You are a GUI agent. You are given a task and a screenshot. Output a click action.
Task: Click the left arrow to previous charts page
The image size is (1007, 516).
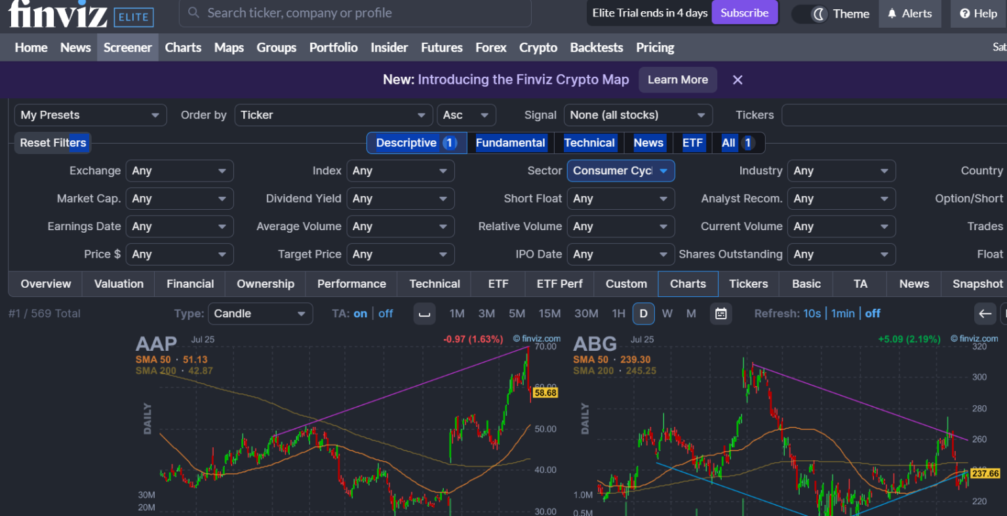[x=985, y=314]
